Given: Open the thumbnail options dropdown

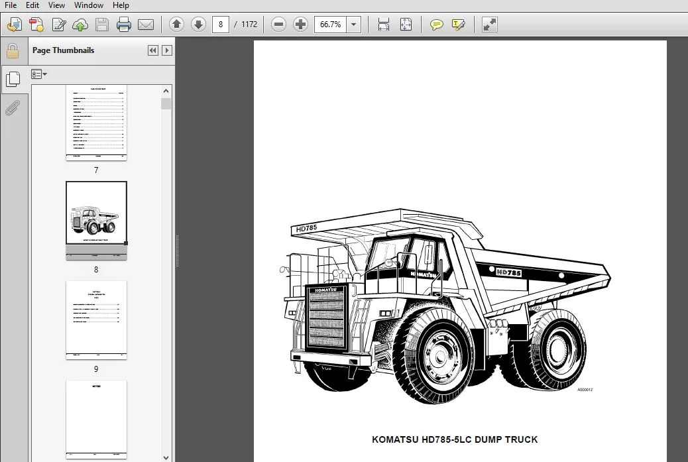Looking at the screenshot, I should point(39,74).
